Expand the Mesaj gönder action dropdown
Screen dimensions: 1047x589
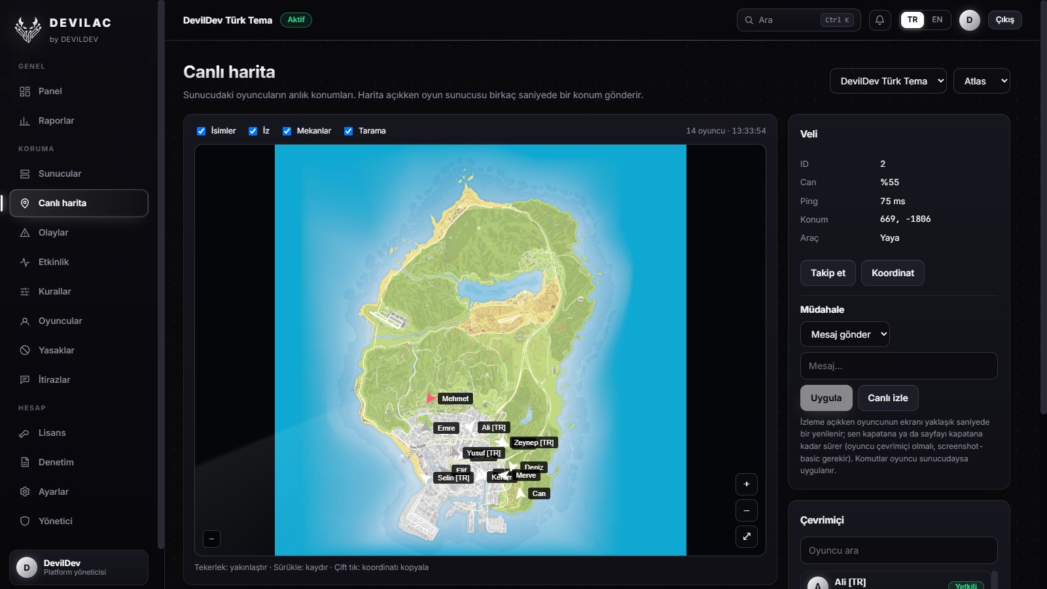point(845,334)
